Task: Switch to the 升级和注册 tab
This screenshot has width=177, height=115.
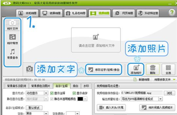Action: [148, 13]
